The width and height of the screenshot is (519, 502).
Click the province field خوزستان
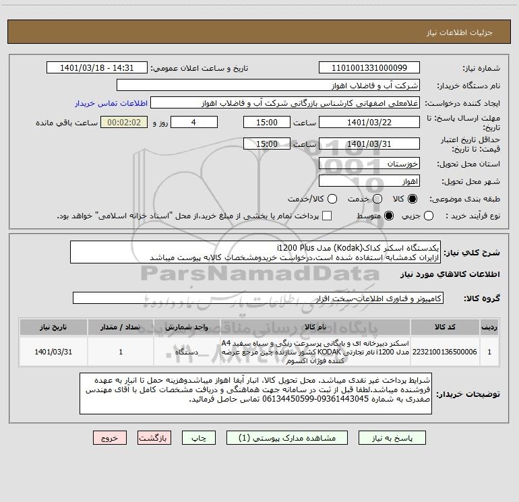click(369, 164)
